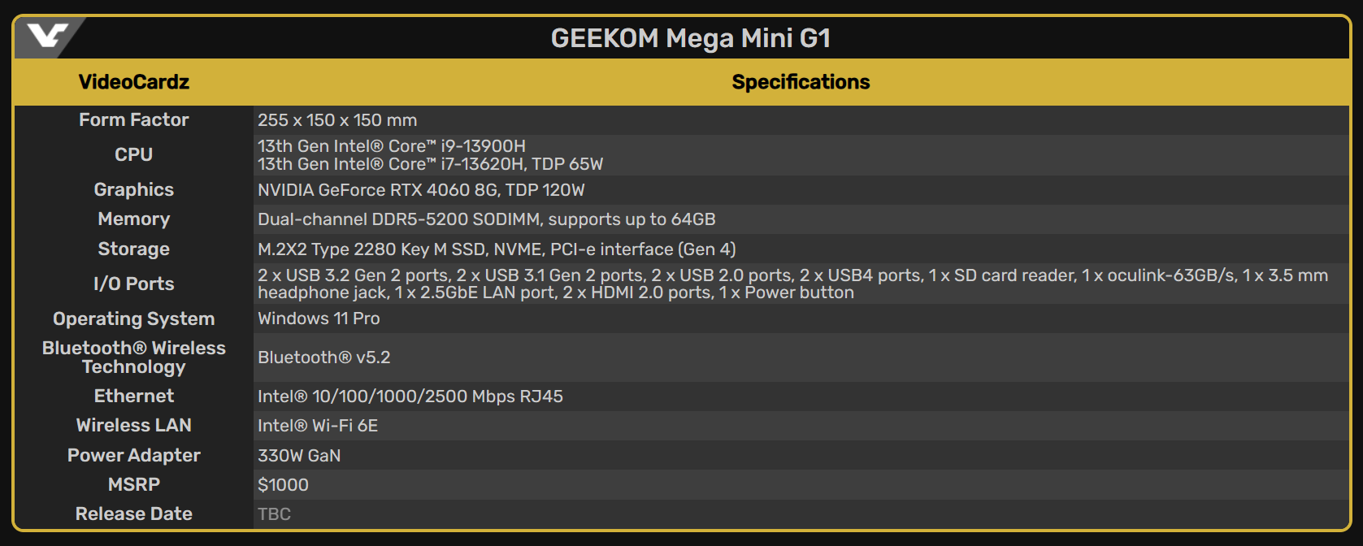Viewport: 1363px width, 546px height.
Task: Click the Windows 11 Pro value
Action: point(319,318)
